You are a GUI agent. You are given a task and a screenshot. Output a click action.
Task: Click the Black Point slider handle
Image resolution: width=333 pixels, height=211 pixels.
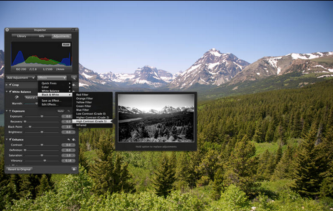pyautogui.click(x=30, y=127)
